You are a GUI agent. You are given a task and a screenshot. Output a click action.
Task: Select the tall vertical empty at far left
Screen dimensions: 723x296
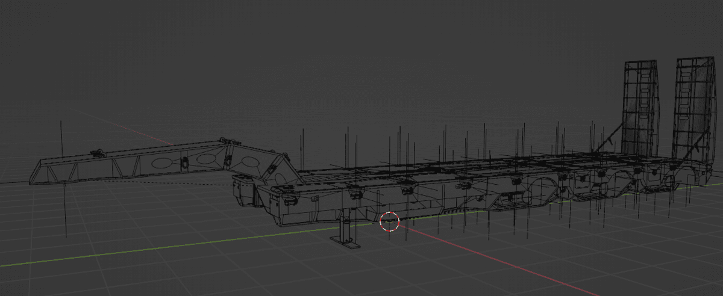coord(61,138)
